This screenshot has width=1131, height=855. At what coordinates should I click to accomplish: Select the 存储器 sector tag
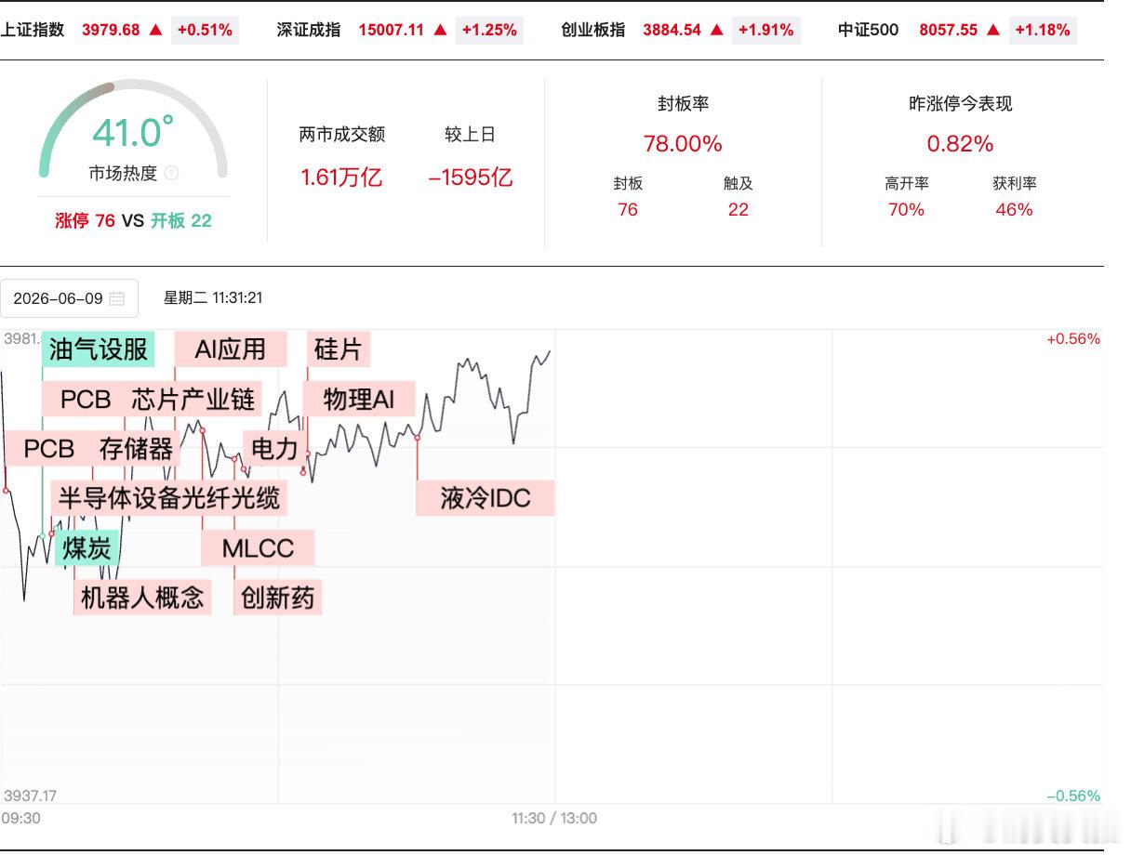tap(136, 449)
